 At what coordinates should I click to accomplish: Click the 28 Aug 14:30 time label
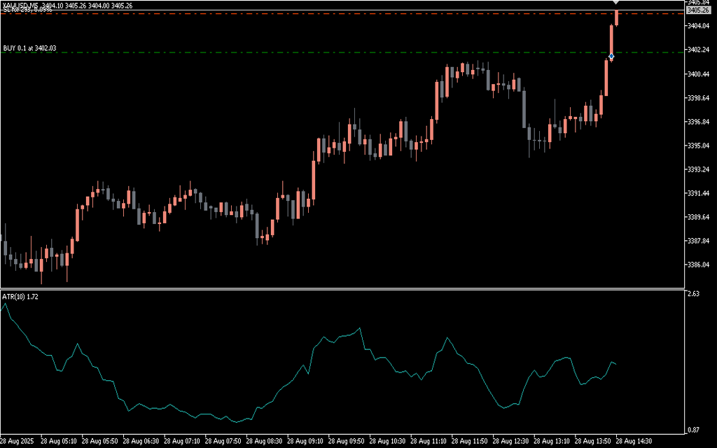tap(634, 442)
